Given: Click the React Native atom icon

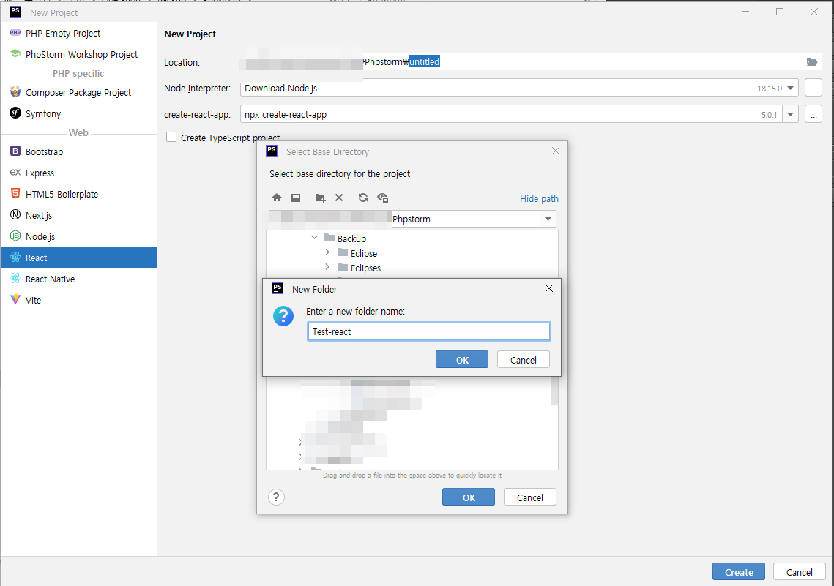Looking at the screenshot, I should tap(15, 279).
